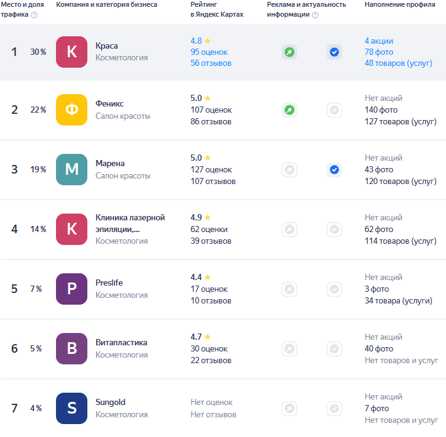
Task: Click the Витапластика company logo
Action: (72, 349)
